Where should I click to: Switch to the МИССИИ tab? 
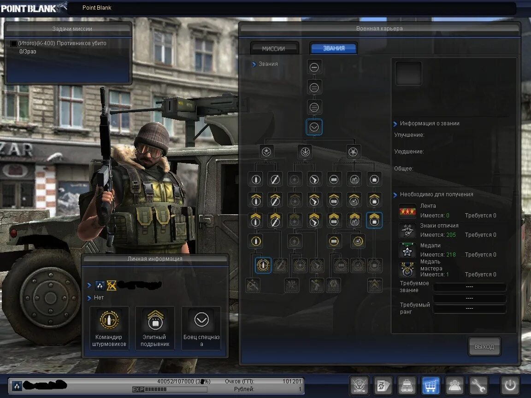click(274, 48)
